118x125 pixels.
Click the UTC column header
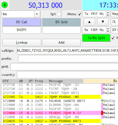[x=6, y=81]
